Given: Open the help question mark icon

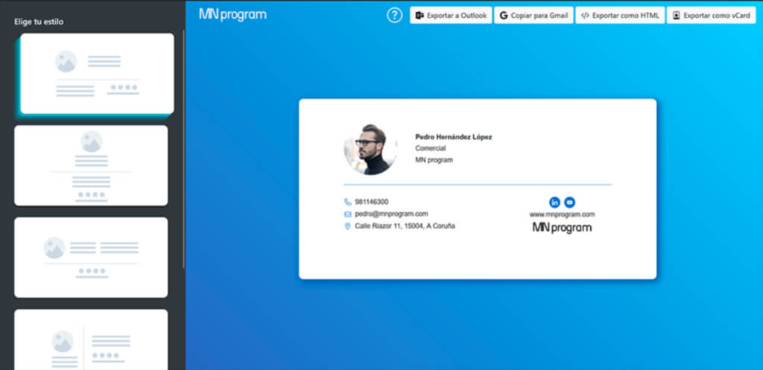Looking at the screenshot, I should (395, 15).
